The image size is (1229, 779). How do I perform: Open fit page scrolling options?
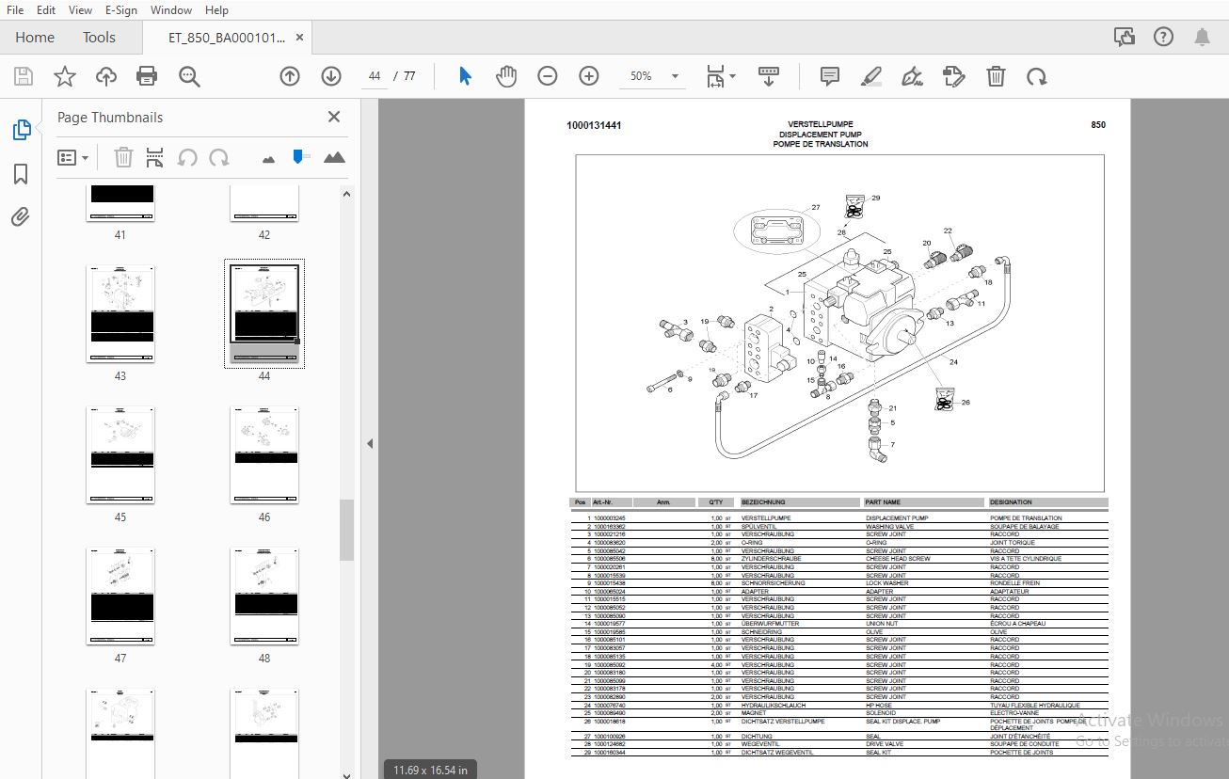pos(721,76)
